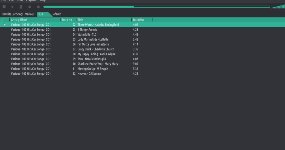Image resolution: width=285 pixels, height=150 pixels.
Task: Open the 100 Hits Car Songs tab
Action: pyautogui.click(x=18, y=14)
